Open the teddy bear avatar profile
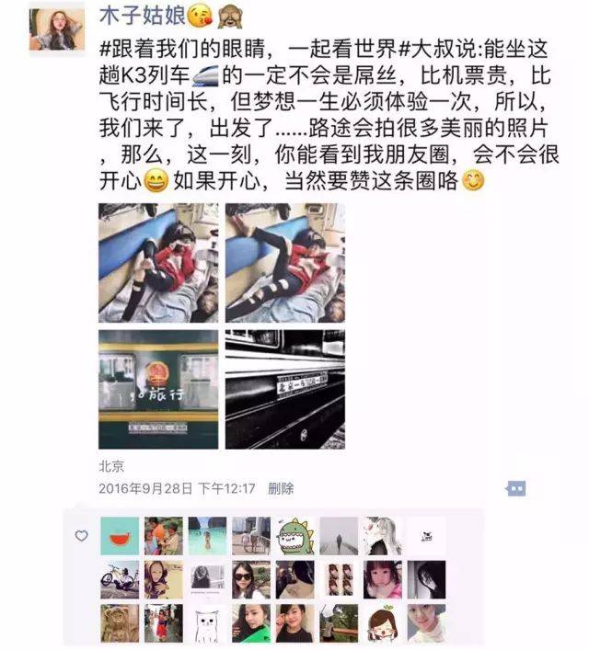The height and width of the screenshot is (650, 589). pos(120,624)
